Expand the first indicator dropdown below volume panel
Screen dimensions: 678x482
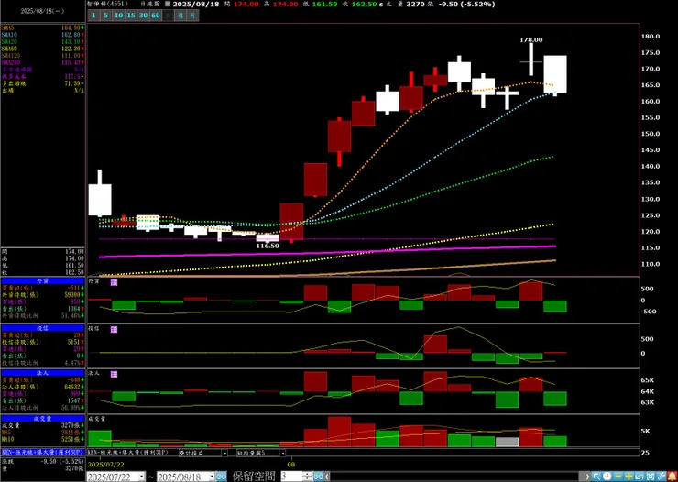(224, 453)
